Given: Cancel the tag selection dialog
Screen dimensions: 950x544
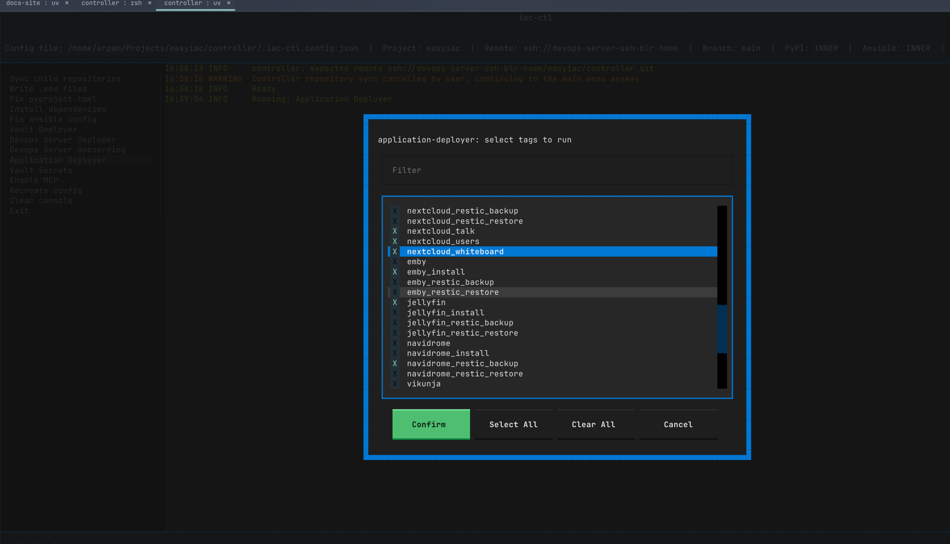Looking at the screenshot, I should click(x=678, y=425).
